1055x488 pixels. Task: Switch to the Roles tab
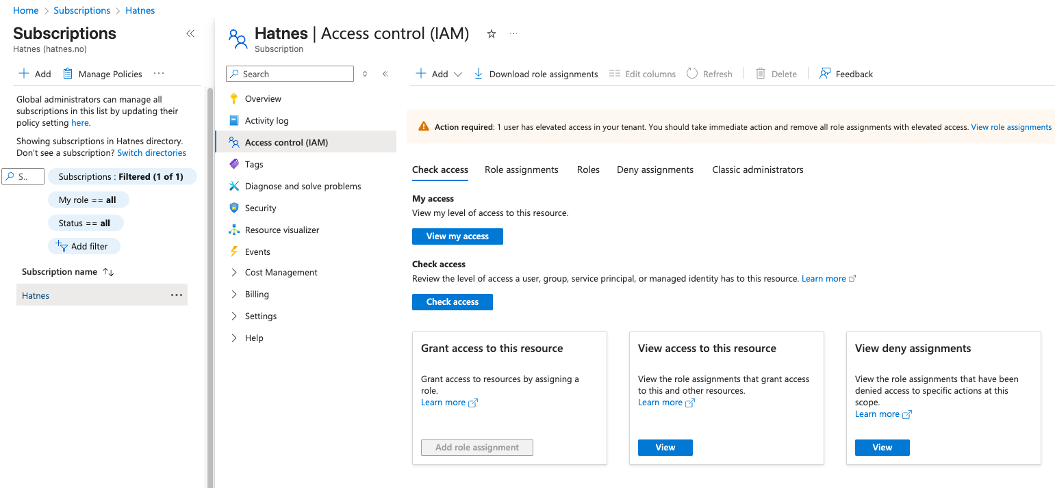pyautogui.click(x=588, y=170)
